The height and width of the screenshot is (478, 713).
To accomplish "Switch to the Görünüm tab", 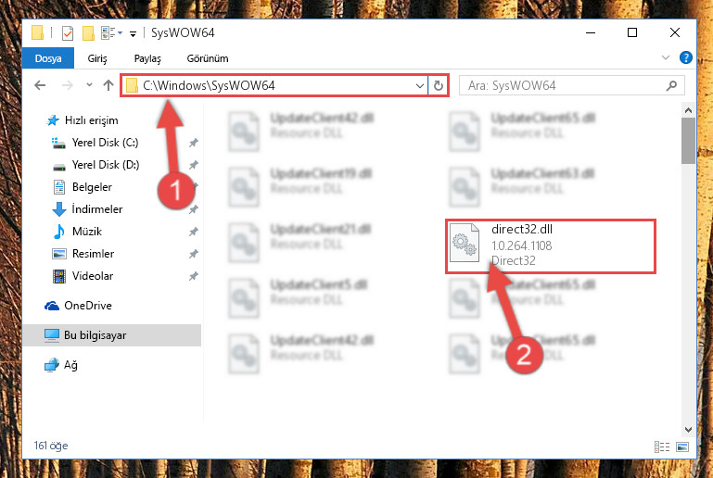I will 208,58.
